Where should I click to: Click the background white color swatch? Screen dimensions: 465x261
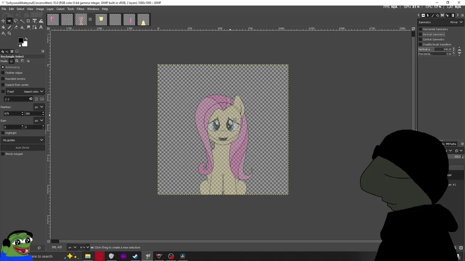coord(25,44)
